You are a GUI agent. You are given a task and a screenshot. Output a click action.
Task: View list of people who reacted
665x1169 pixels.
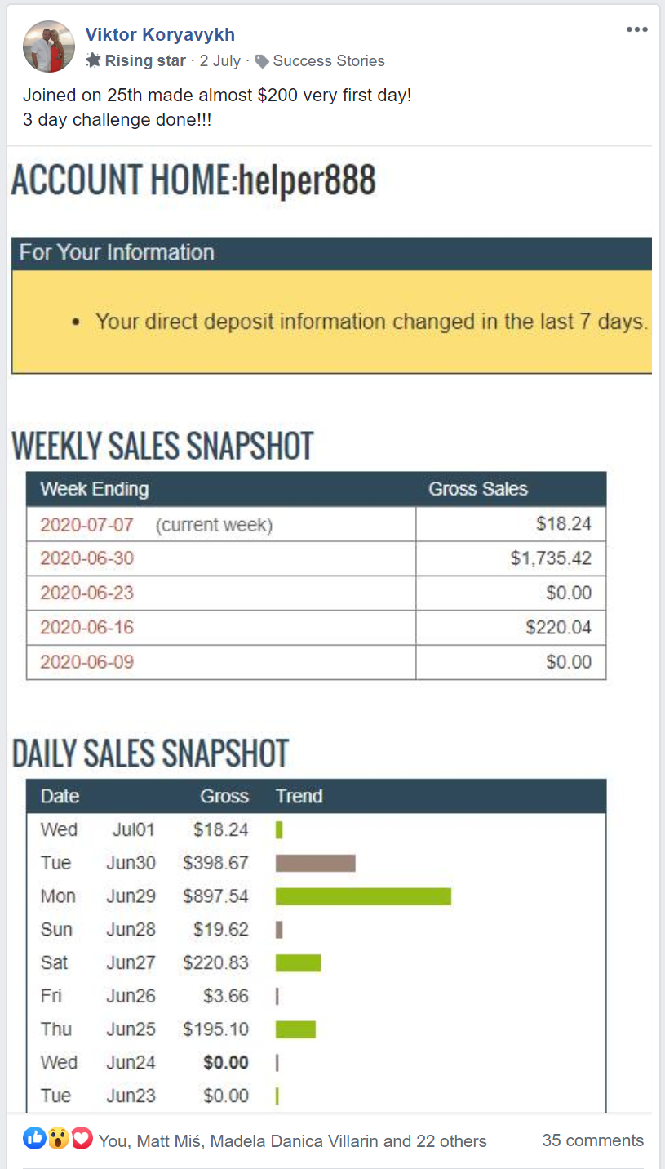point(292,1141)
